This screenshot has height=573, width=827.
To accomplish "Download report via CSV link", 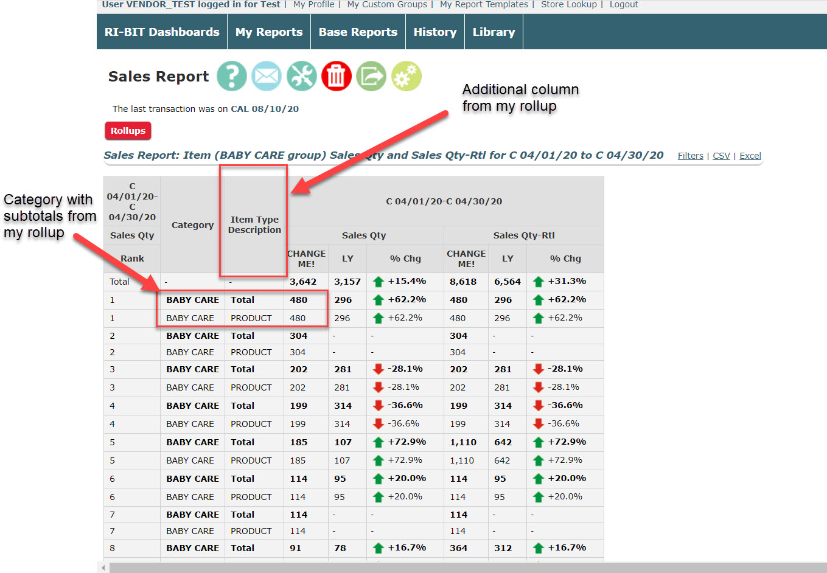I will click(x=721, y=156).
